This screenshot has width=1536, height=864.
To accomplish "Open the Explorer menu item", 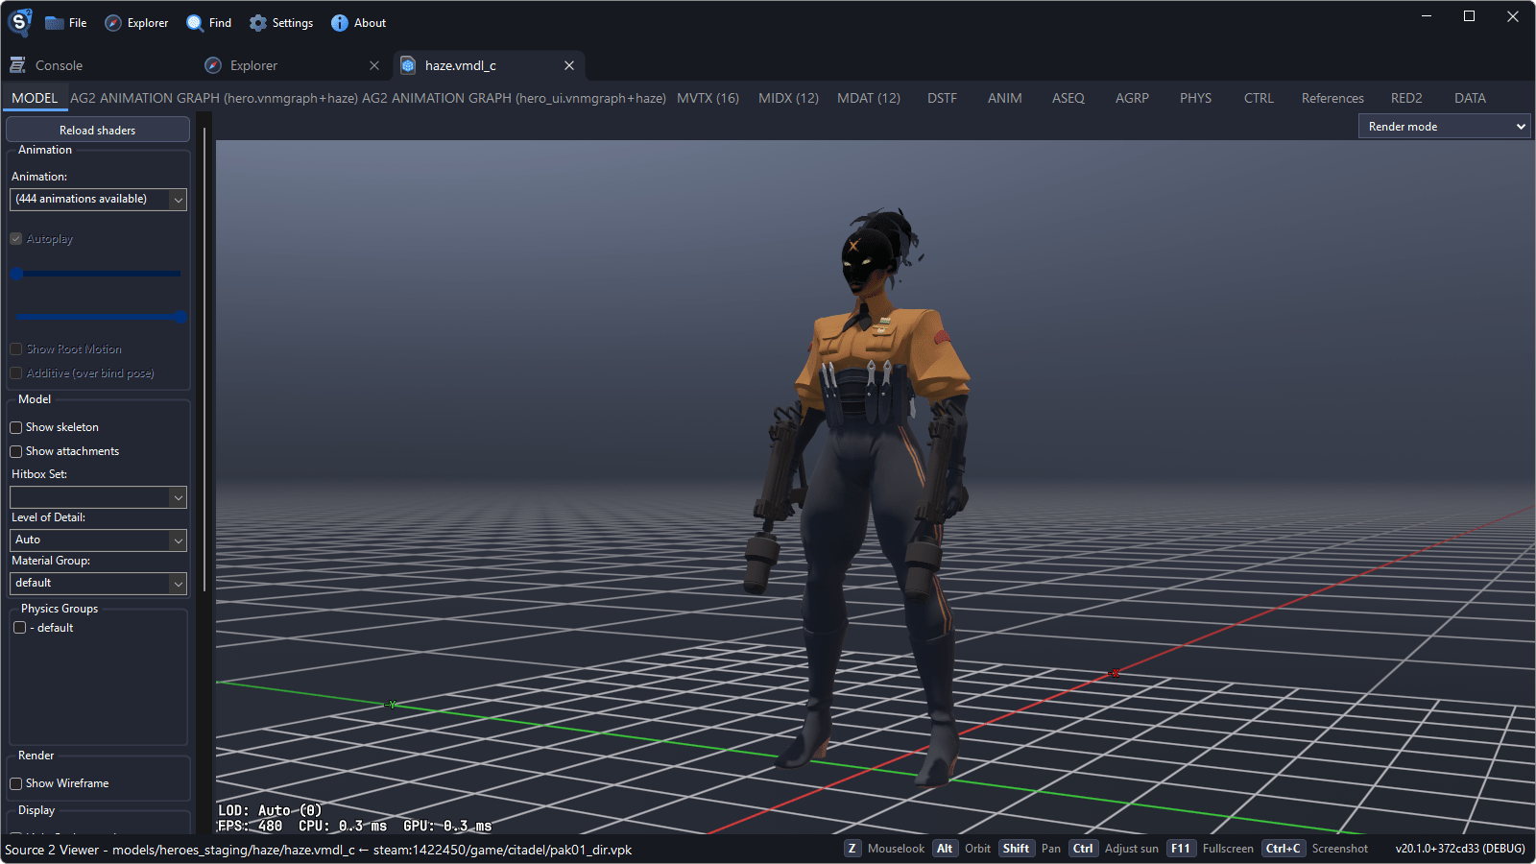I will pos(136,23).
